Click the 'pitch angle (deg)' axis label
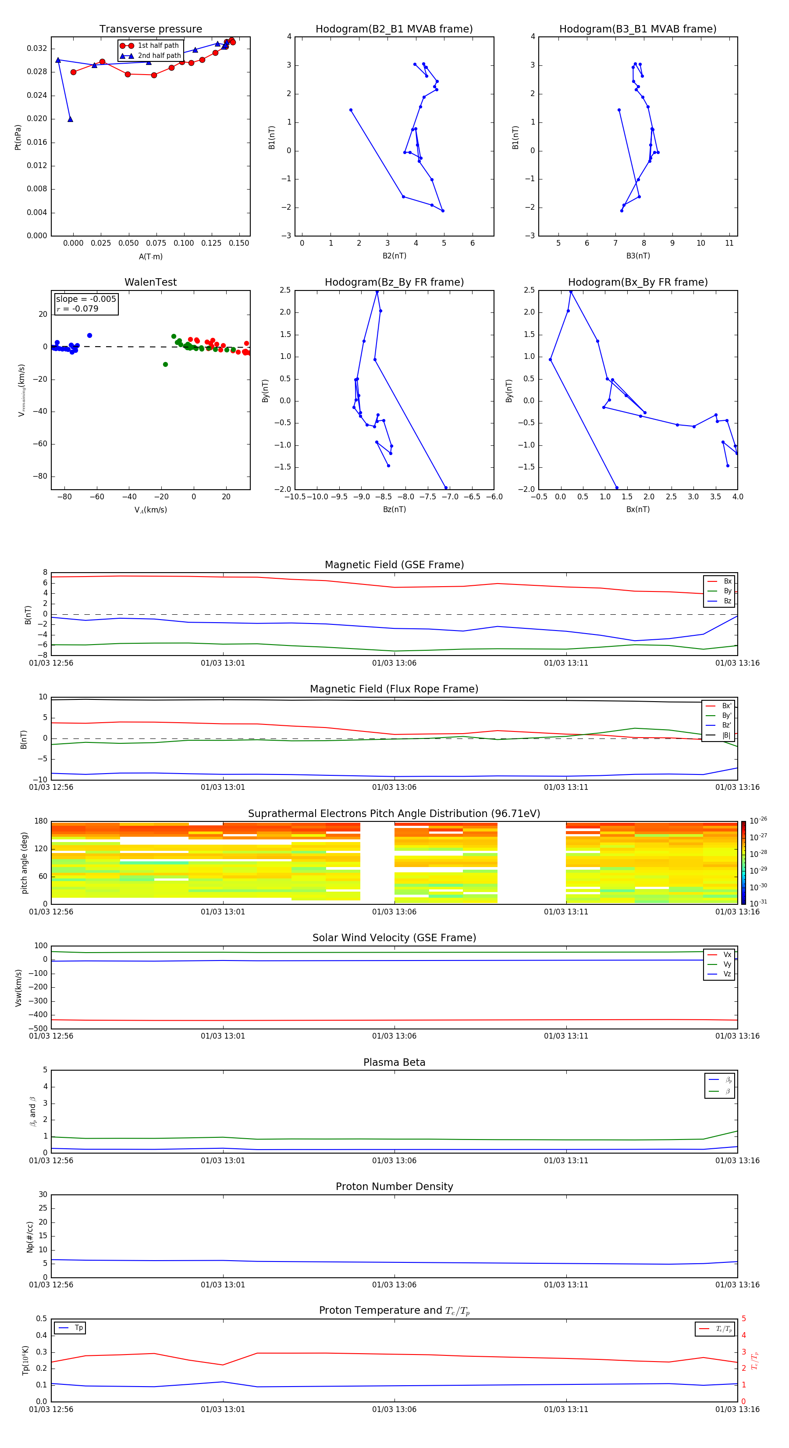 point(24,863)
